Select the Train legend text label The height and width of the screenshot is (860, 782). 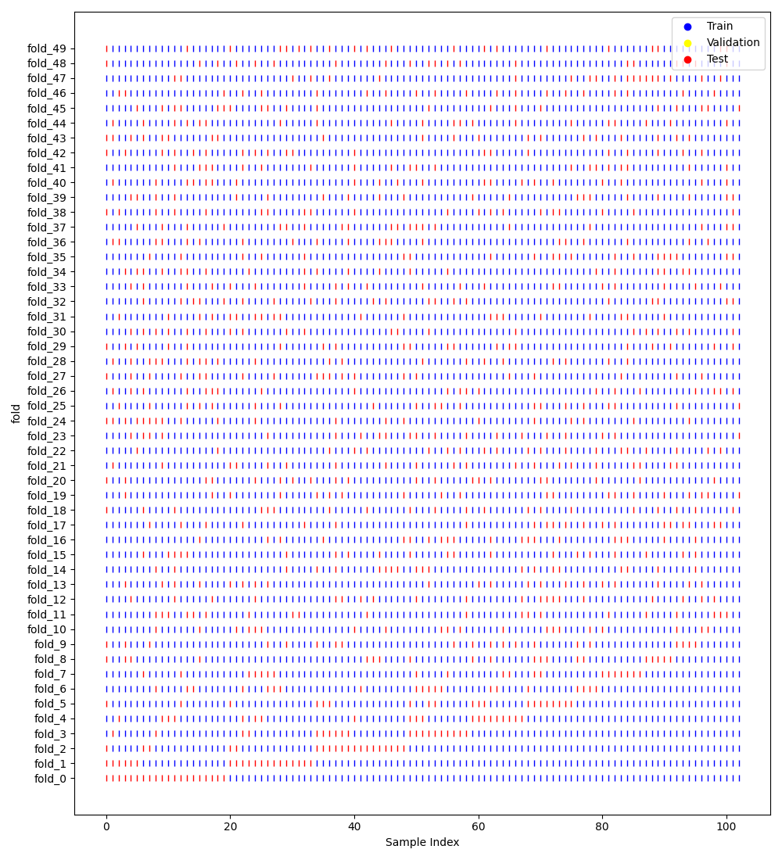coord(719,27)
